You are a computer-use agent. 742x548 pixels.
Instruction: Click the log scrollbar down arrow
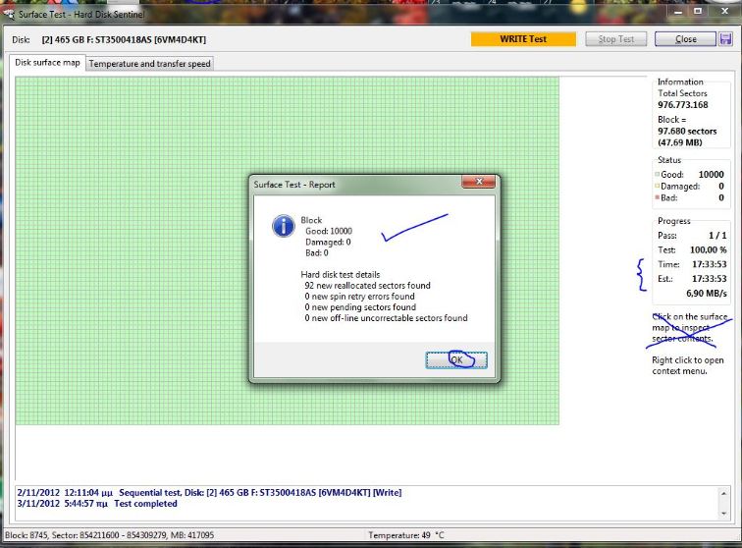click(723, 514)
